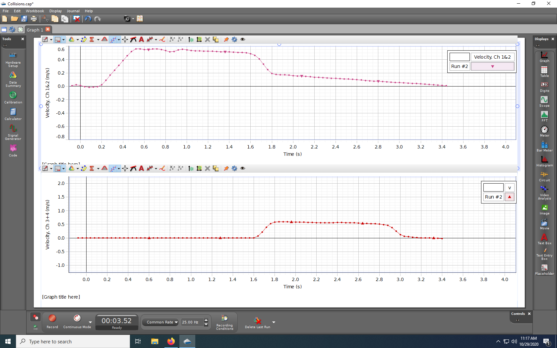Select the Histogram display icon

544,161
